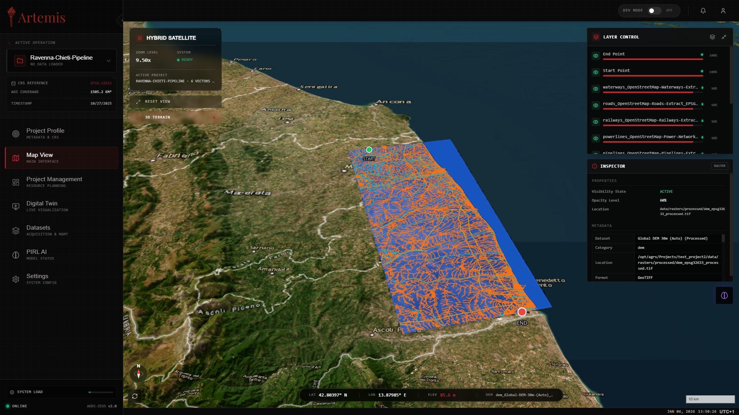Click the layer swipe comparison icon on map edge
Image resolution: width=739 pixels, height=415 pixels.
point(724,295)
